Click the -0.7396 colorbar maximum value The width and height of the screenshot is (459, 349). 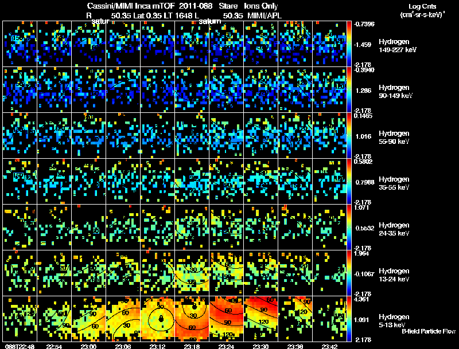click(x=364, y=24)
